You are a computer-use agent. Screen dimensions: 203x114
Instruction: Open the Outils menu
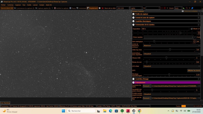(x=29, y=5)
